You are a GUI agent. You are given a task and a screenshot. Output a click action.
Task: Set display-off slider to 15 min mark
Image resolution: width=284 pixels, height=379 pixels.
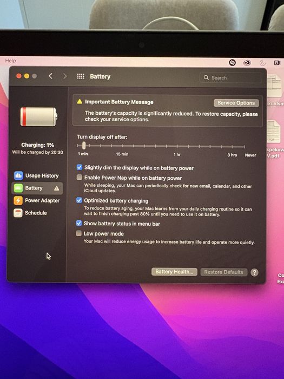pos(122,146)
